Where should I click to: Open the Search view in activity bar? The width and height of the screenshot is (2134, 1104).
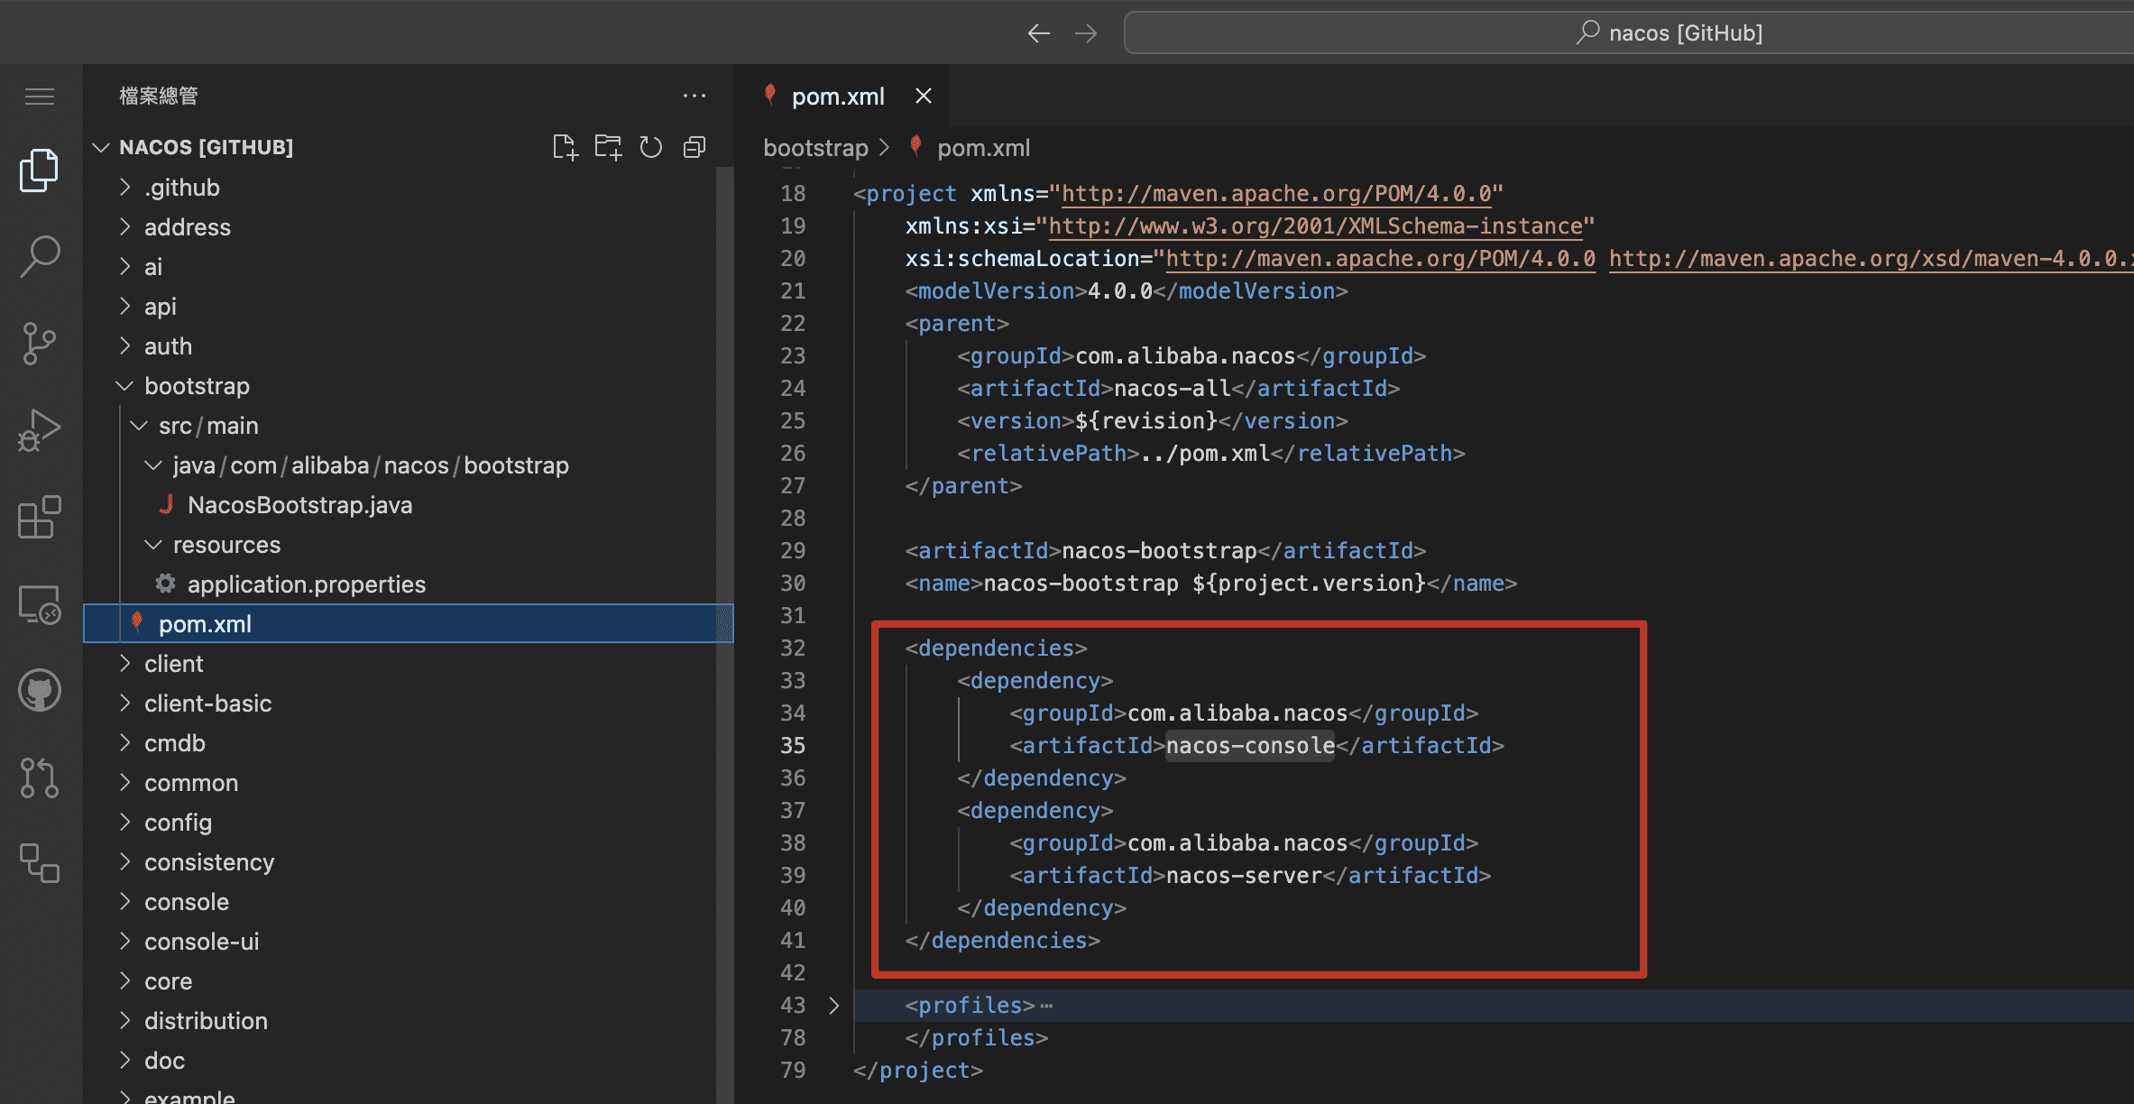[x=40, y=257]
